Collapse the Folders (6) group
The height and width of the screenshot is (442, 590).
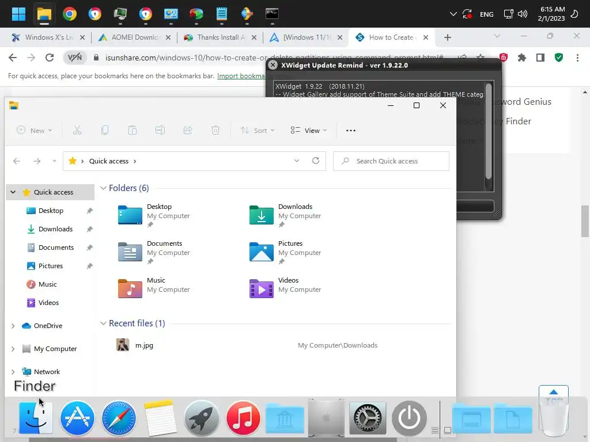[103, 188]
